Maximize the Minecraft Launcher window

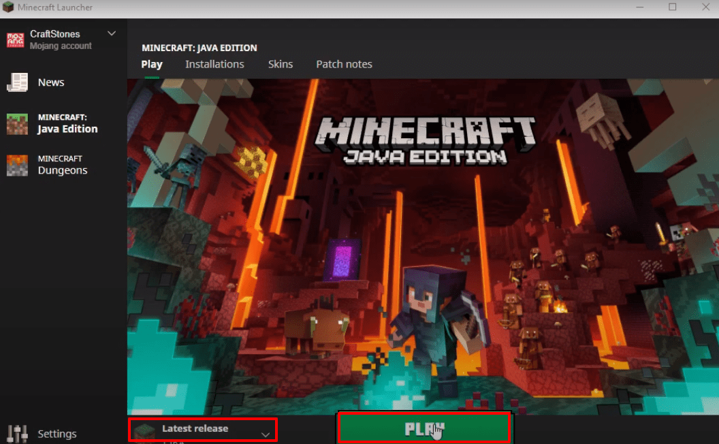click(672, 7)
